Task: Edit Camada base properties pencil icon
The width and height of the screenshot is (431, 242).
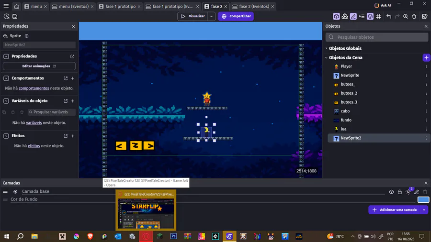Action: click(x=417, y=192)
